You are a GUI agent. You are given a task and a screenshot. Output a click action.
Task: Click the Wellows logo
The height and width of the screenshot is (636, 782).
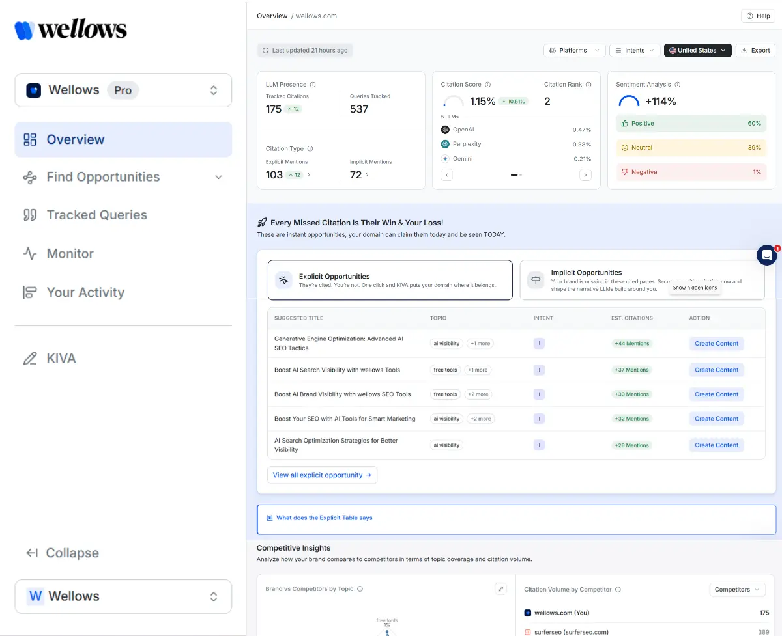point(71,30)
